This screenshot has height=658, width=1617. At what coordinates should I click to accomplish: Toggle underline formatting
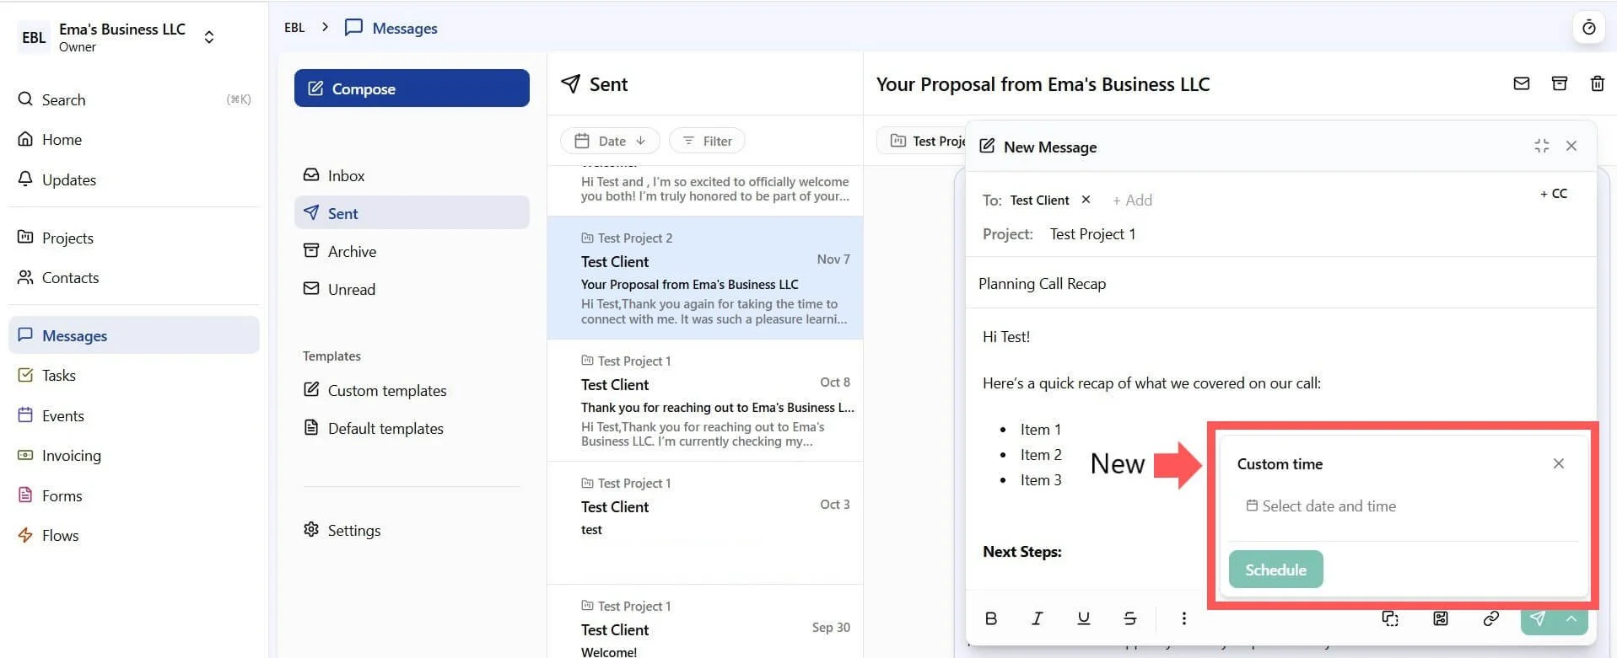tap(1083, 618)
